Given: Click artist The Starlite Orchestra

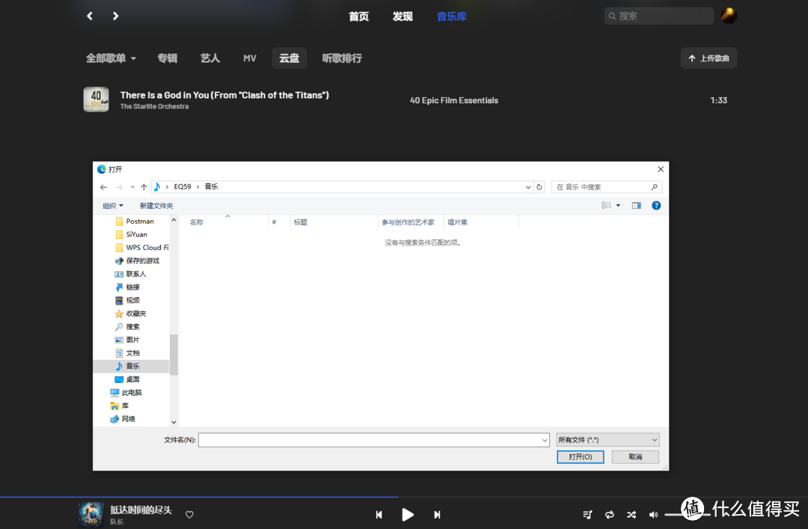Looking at the screenshot, I should (154, 107).
